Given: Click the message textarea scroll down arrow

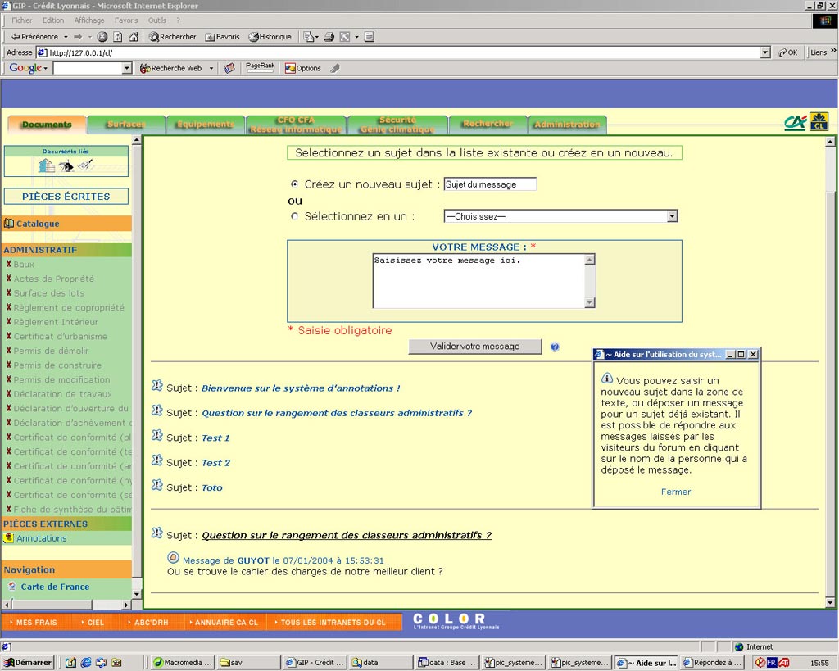Looking at the screenshot, I should pos(590,303).
